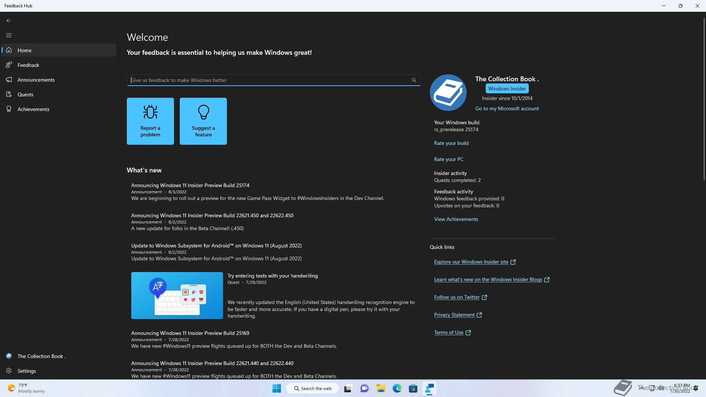Image resolution: width=706 pixels, height=397 pixels.
Task: Click the Follow us on Twitter link
Action: 457,297
